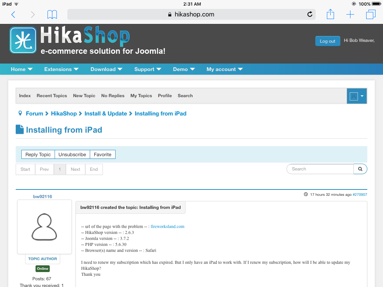This screenshot has height=287, width=383.
Task: Click the Reply Topic button
Action: tap(38, 154)
